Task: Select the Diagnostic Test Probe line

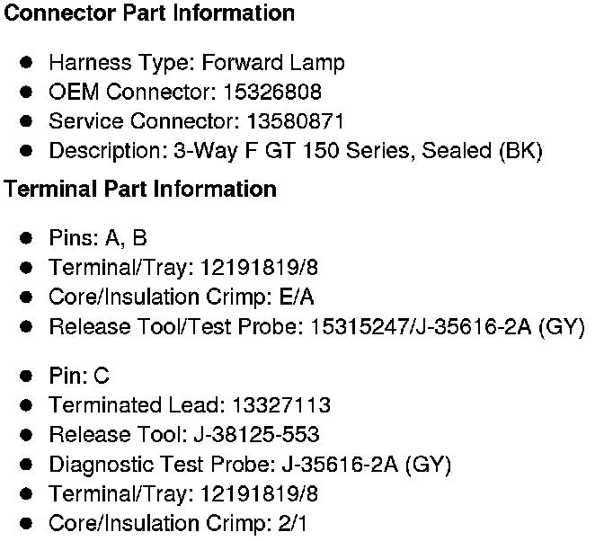Action: 249,465
